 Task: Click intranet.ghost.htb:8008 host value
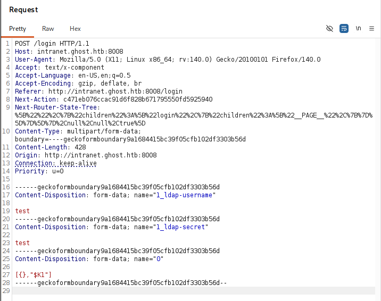(80, 52)
